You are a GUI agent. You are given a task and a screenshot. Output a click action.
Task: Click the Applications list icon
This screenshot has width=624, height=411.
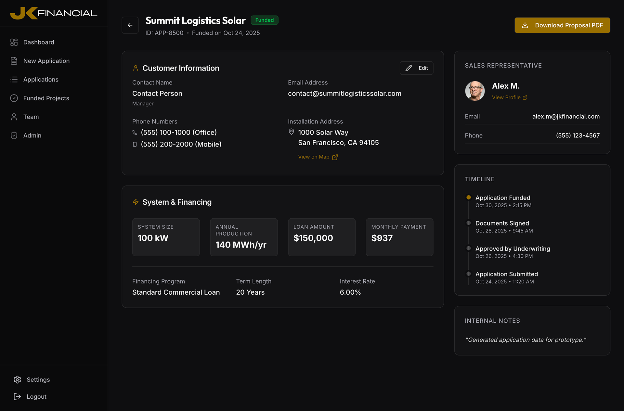coord(14,80)
